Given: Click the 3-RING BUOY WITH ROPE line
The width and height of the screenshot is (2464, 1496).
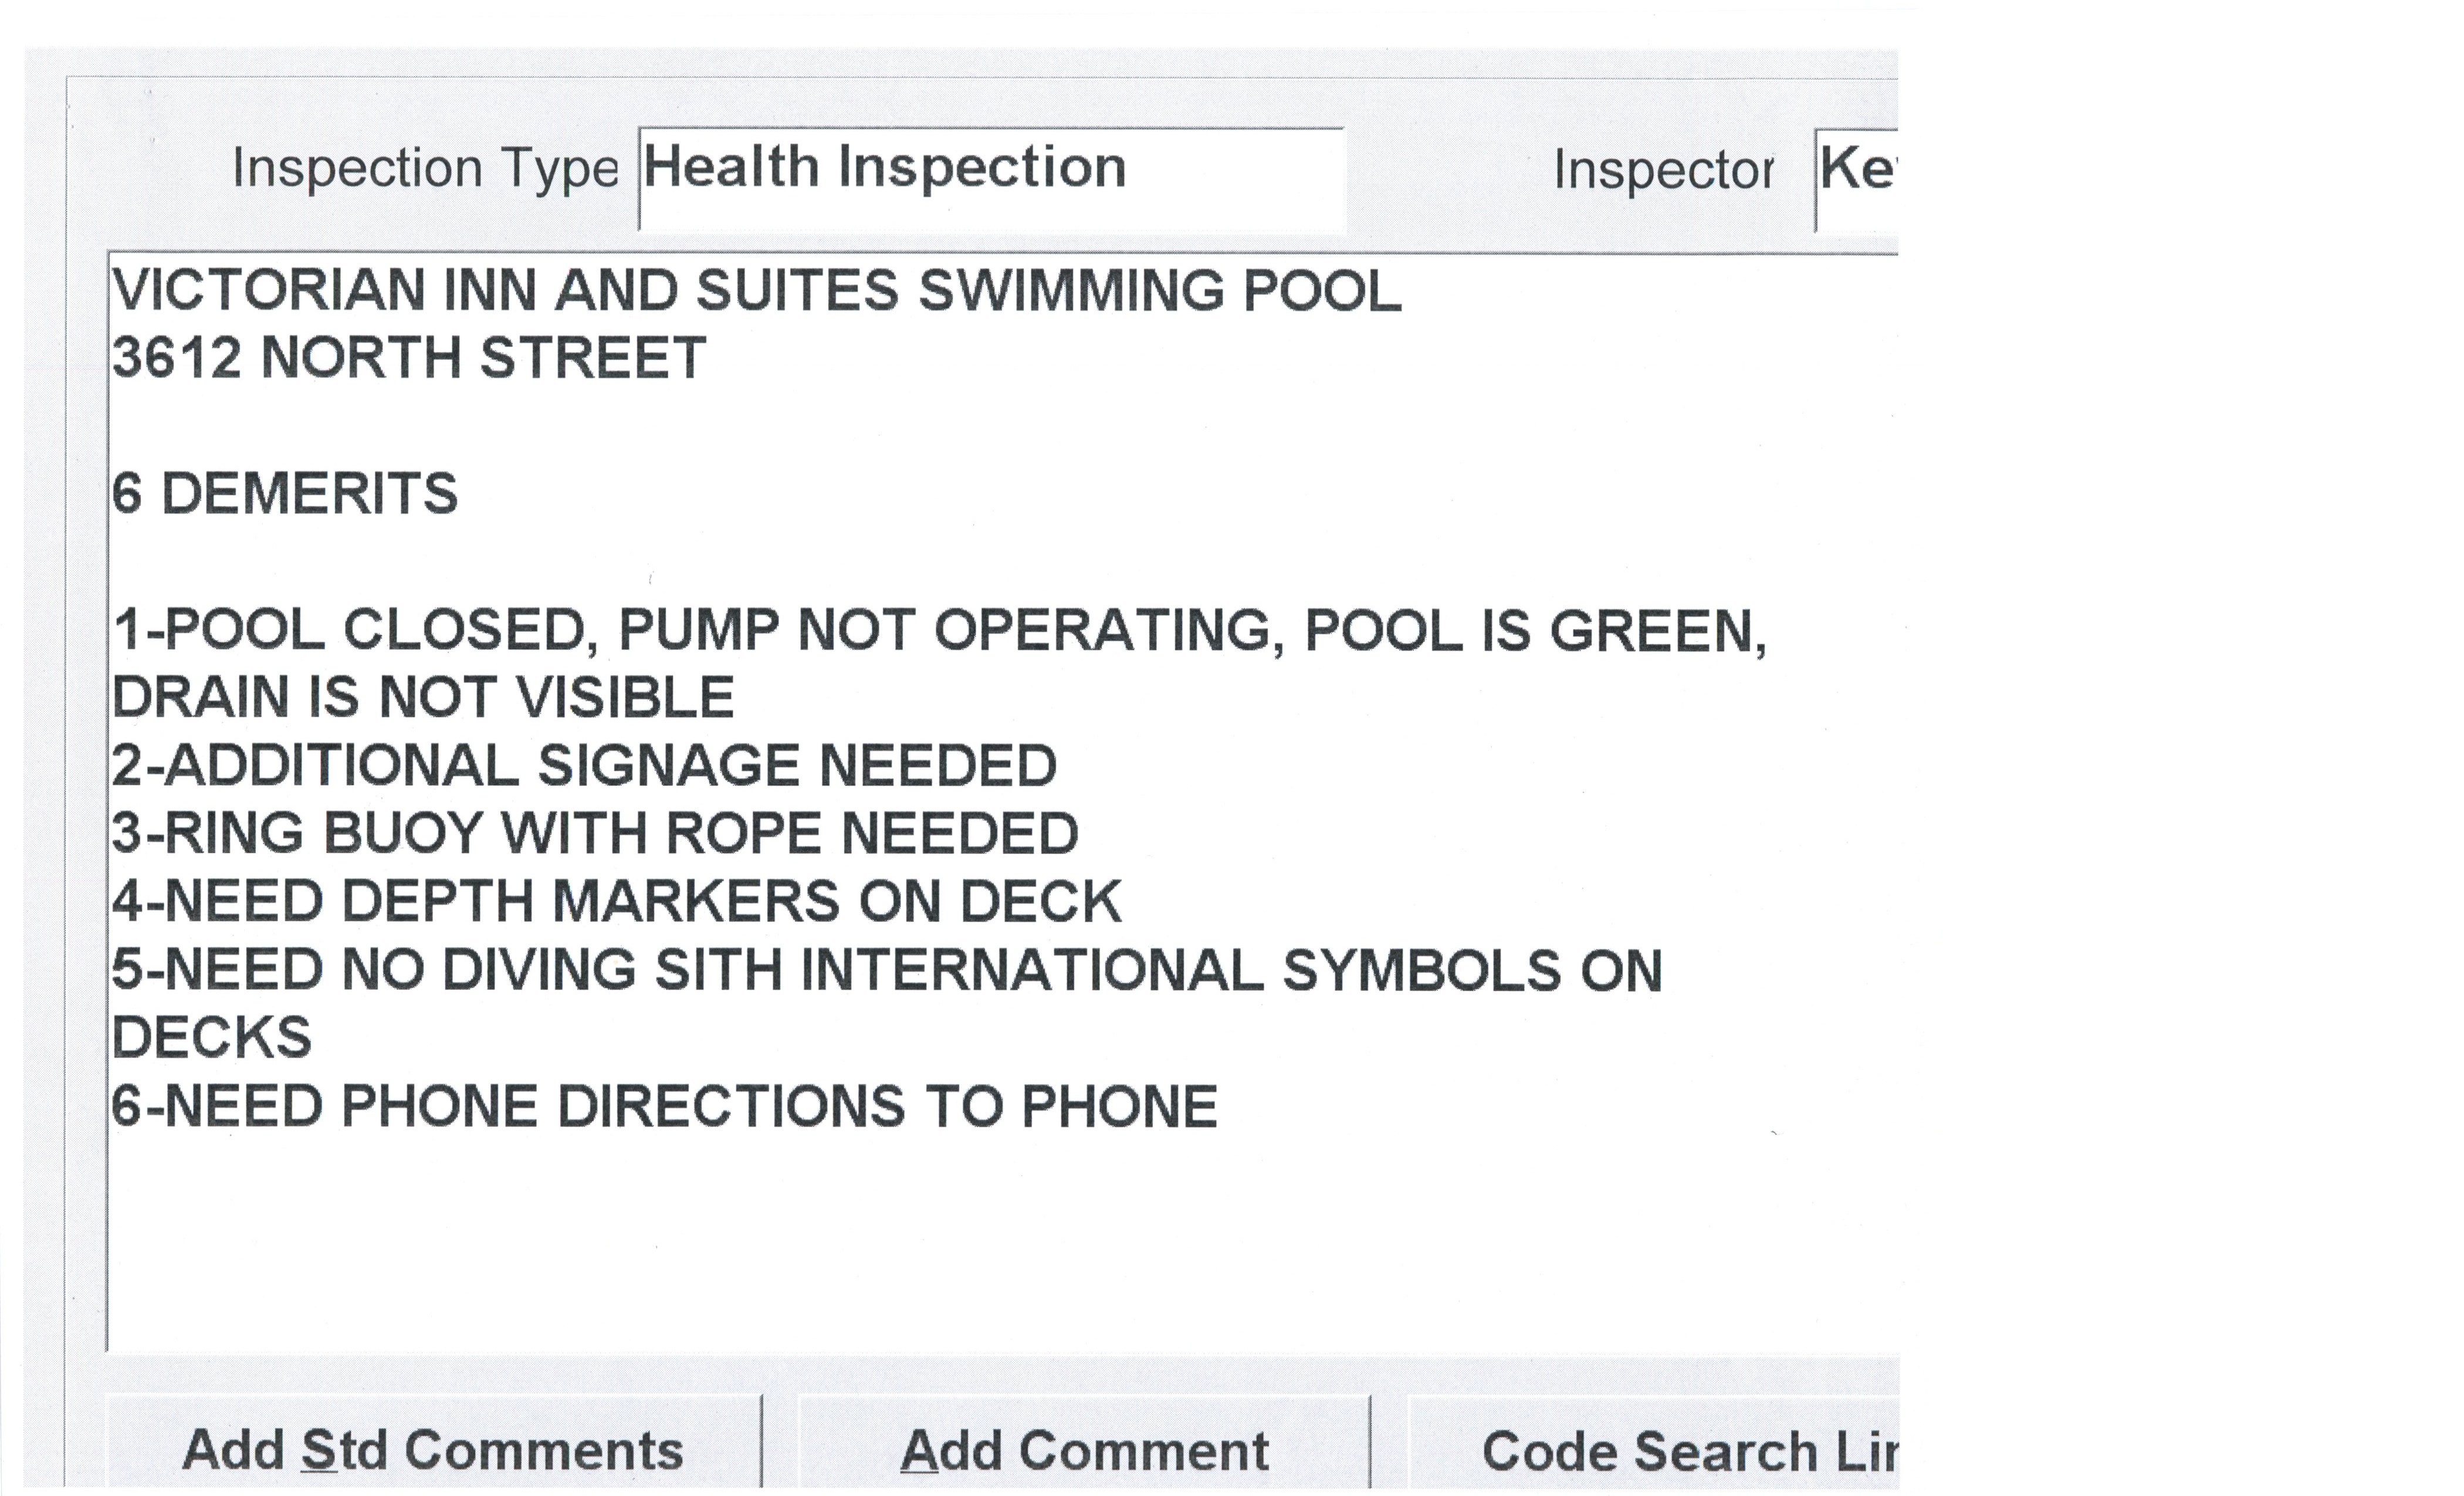Looking at the screenshot, I should pos(595,834).
